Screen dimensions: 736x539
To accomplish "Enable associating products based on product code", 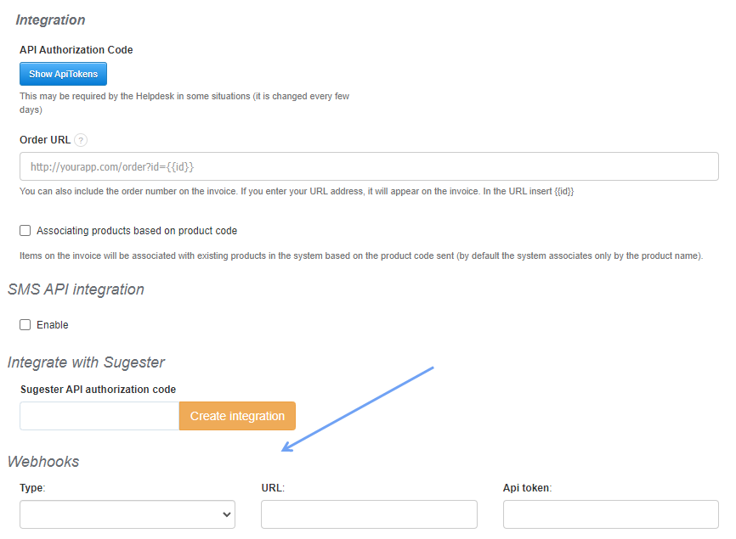I will tap(25, 230).
